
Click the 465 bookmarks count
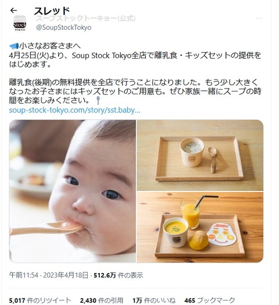210,300
